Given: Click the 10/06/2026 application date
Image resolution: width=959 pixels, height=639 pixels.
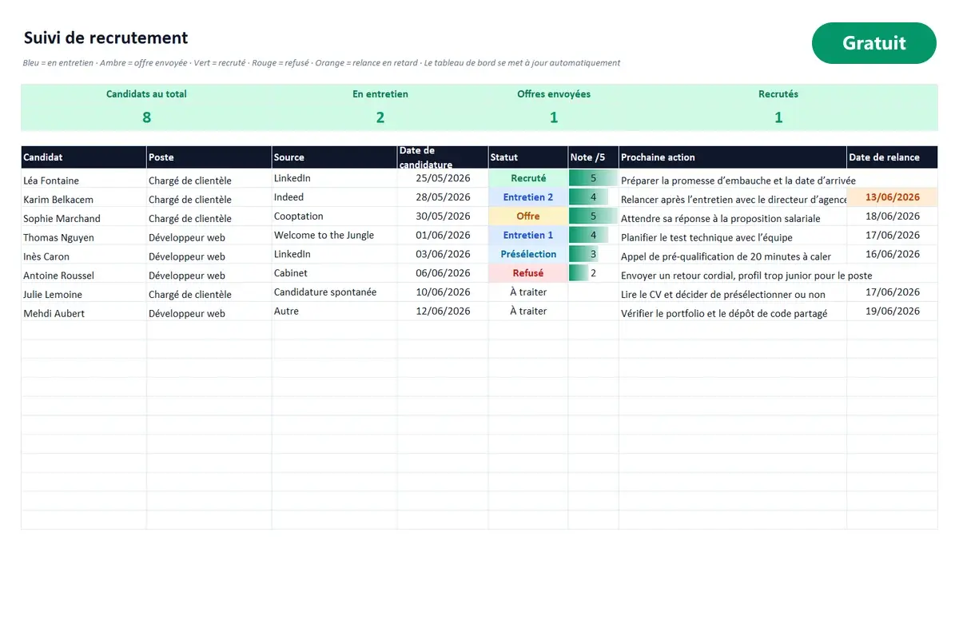Looking at the screenshot, I should pos(443,292).
